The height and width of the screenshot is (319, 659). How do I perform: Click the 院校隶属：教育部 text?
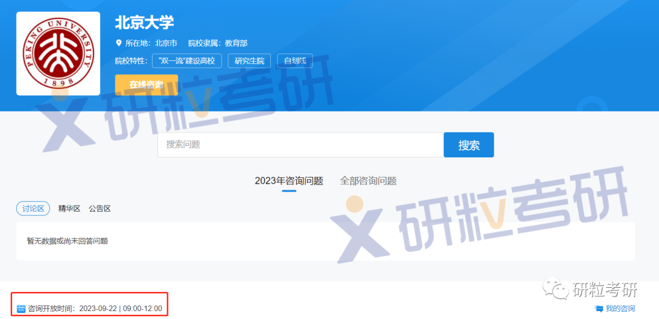tap(218, 43)
